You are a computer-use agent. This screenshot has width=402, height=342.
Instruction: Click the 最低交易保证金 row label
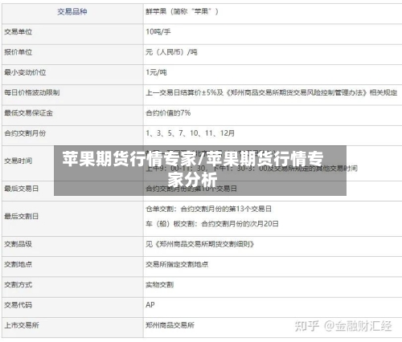(x=28, y=113)
